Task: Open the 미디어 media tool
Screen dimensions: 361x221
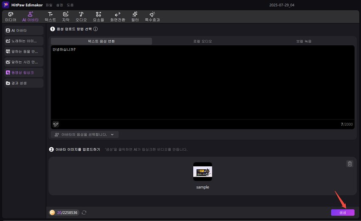Action: (11, 17)
